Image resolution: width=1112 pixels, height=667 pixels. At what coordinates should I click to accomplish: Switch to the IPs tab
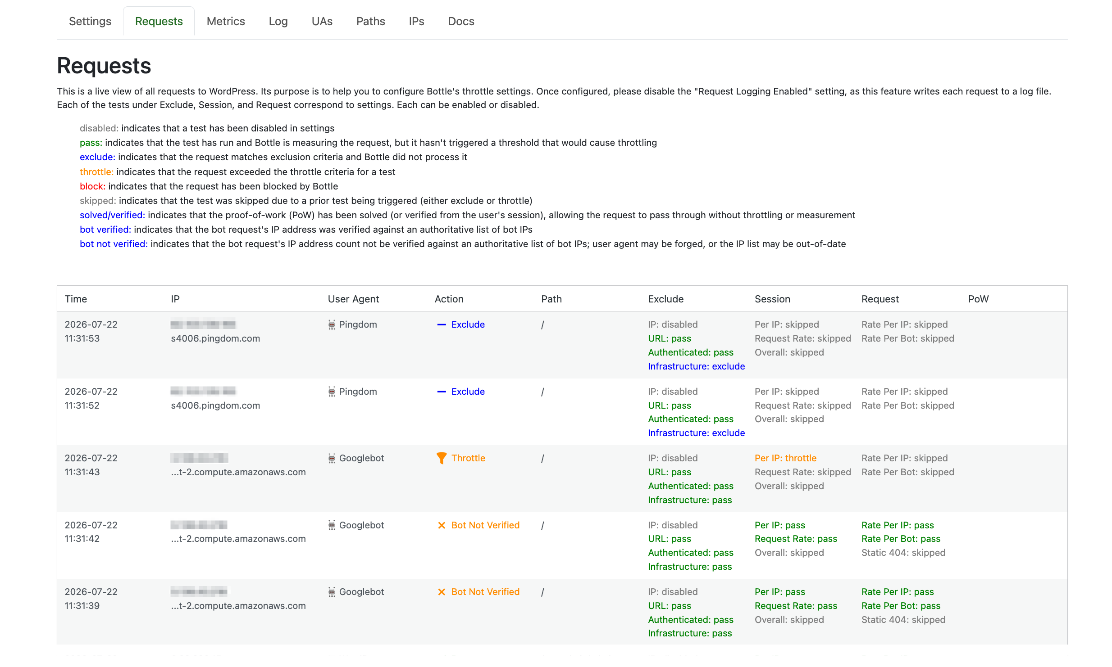point(416,21)
